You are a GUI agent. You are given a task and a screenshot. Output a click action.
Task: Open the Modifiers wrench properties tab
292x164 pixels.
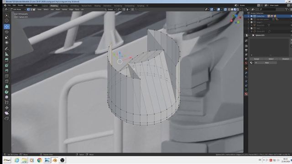click(x=246, y=73)
